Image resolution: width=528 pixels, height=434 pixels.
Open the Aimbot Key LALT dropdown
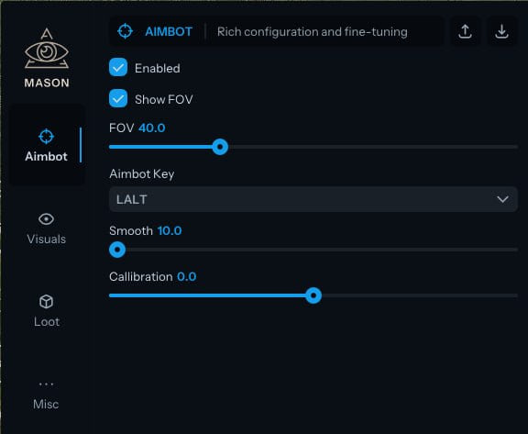pos(313,199)
